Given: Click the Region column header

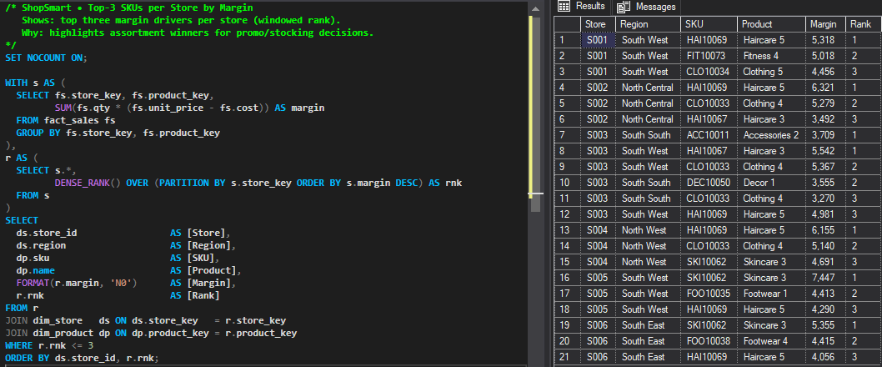Looking at the screenshot, I should pos(645,24).
